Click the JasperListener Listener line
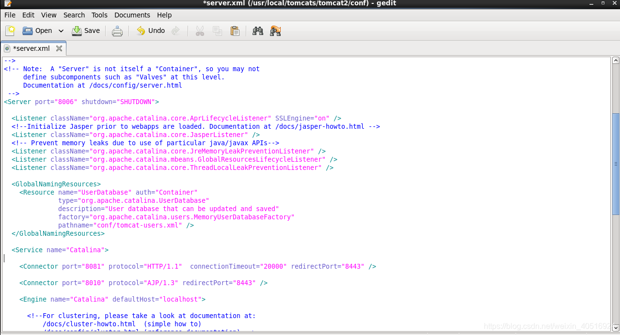The image size is (620, 335). pyautogui.click(x=136, y=135)
